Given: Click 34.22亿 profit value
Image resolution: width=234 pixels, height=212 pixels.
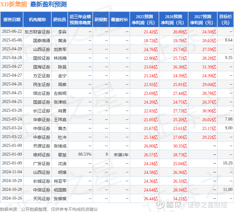Looking at the screenshot, I should (180, 199).
